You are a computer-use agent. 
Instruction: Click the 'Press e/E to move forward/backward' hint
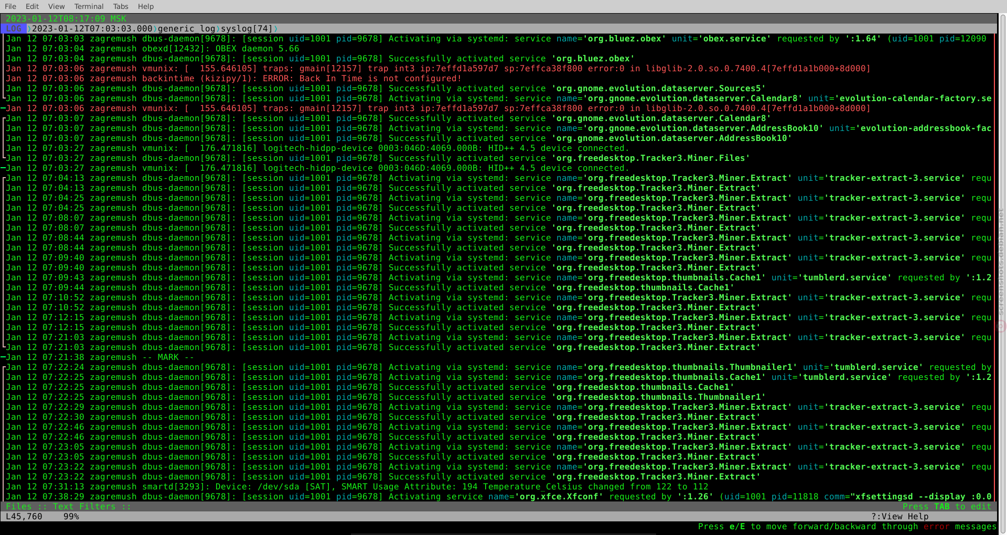(848, 527)
